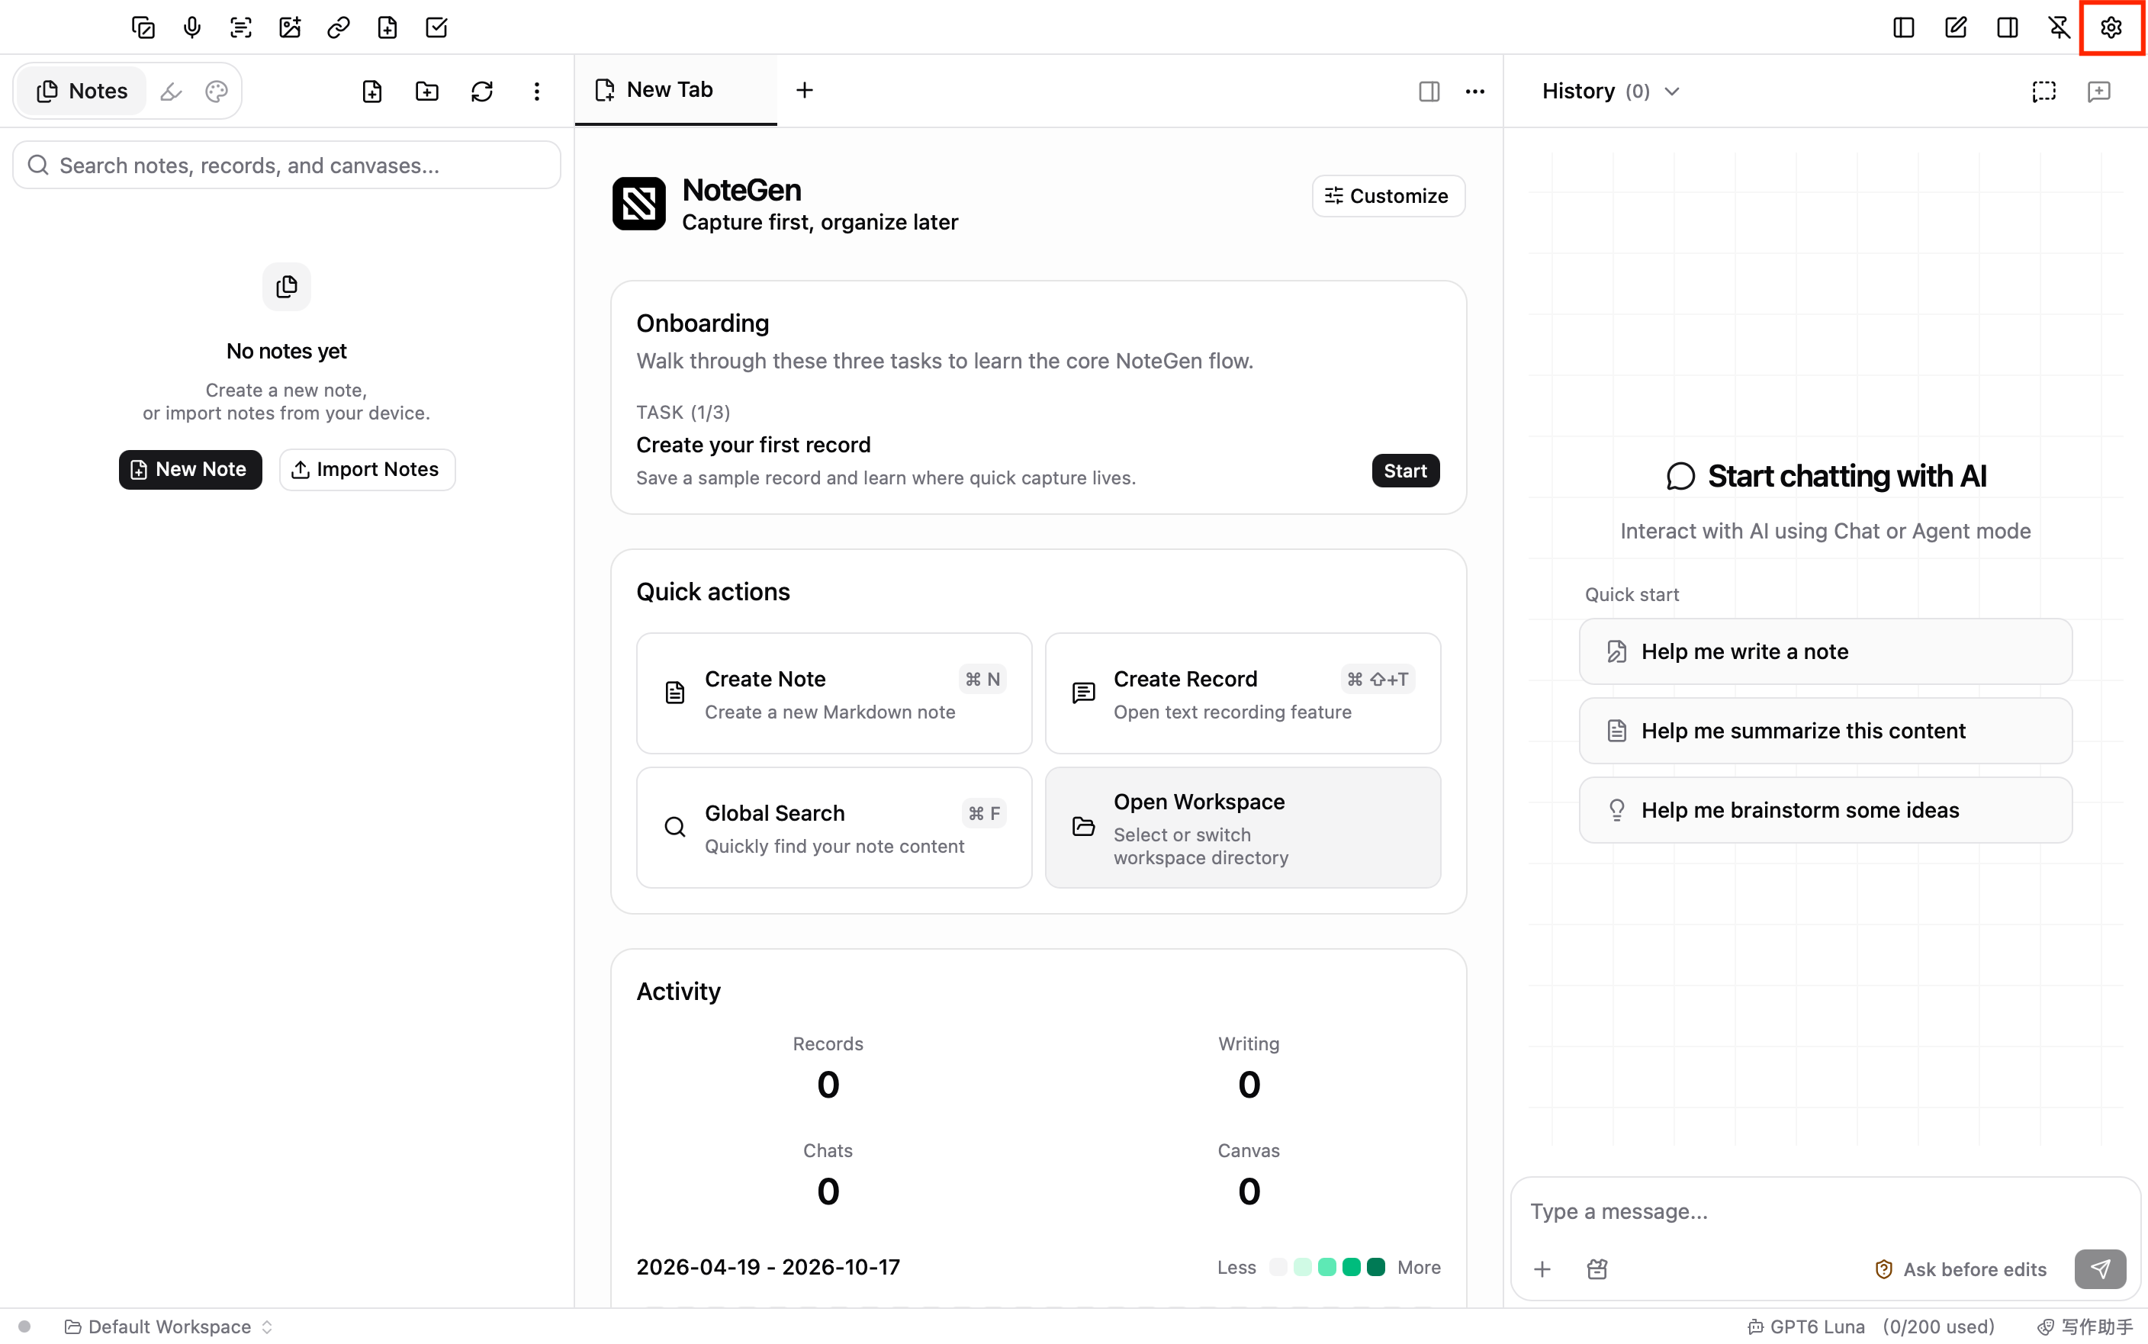Click the screenshot copy icon in toolbar
The width and height of the screenshot is (2148, 1344).
143,27
